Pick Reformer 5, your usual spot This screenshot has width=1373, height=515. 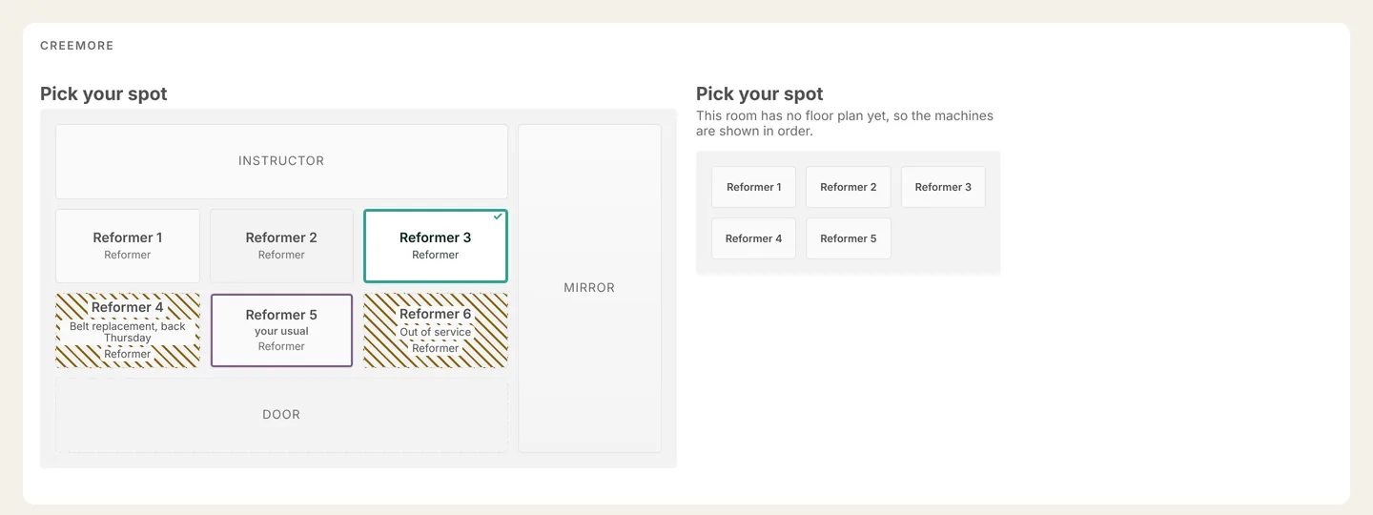click(281, 330)
